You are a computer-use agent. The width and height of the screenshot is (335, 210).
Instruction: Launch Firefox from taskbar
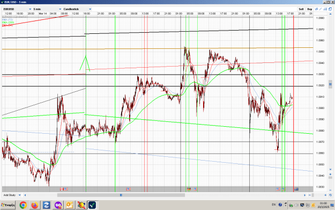(35, 205)
